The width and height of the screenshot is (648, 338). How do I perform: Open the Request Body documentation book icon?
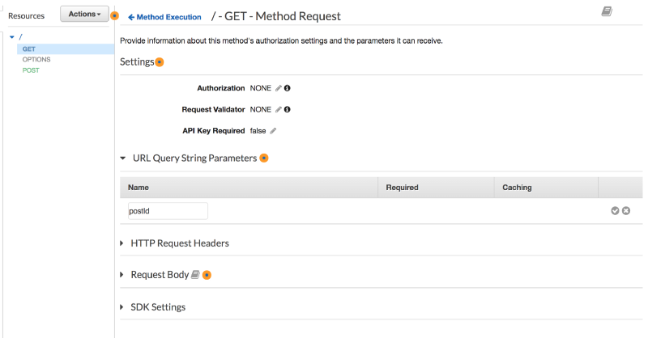point(195,274)
